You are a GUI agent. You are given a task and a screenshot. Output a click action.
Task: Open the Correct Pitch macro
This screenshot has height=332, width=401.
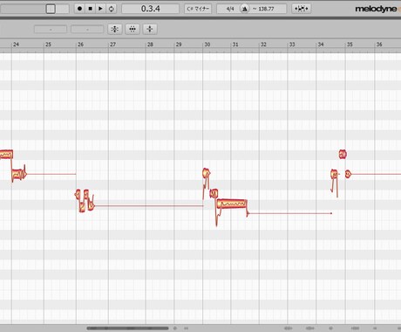coord(115,29)
